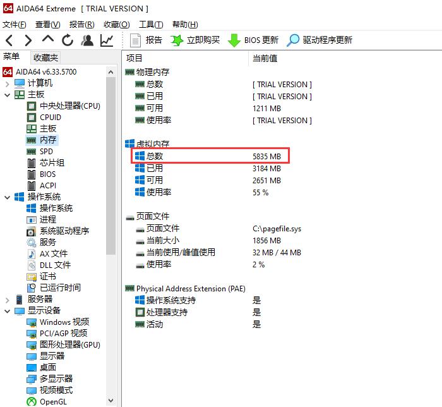Go forward with the right arrow toolbar icon
This screenshot has width=442, height=407.
click(x=28, y=40)
